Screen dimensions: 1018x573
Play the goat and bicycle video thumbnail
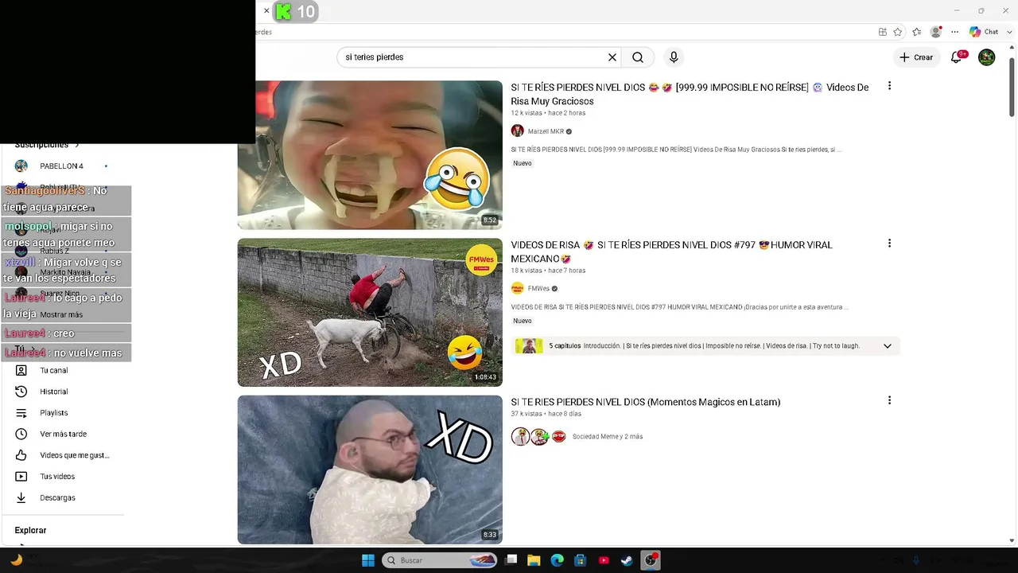point(370,313)
